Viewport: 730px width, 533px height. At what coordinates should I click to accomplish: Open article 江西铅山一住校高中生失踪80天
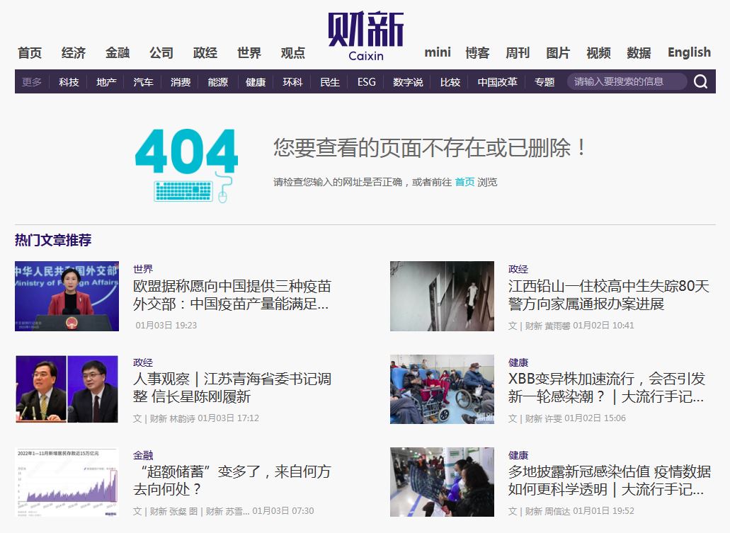(x=609, y=294)
